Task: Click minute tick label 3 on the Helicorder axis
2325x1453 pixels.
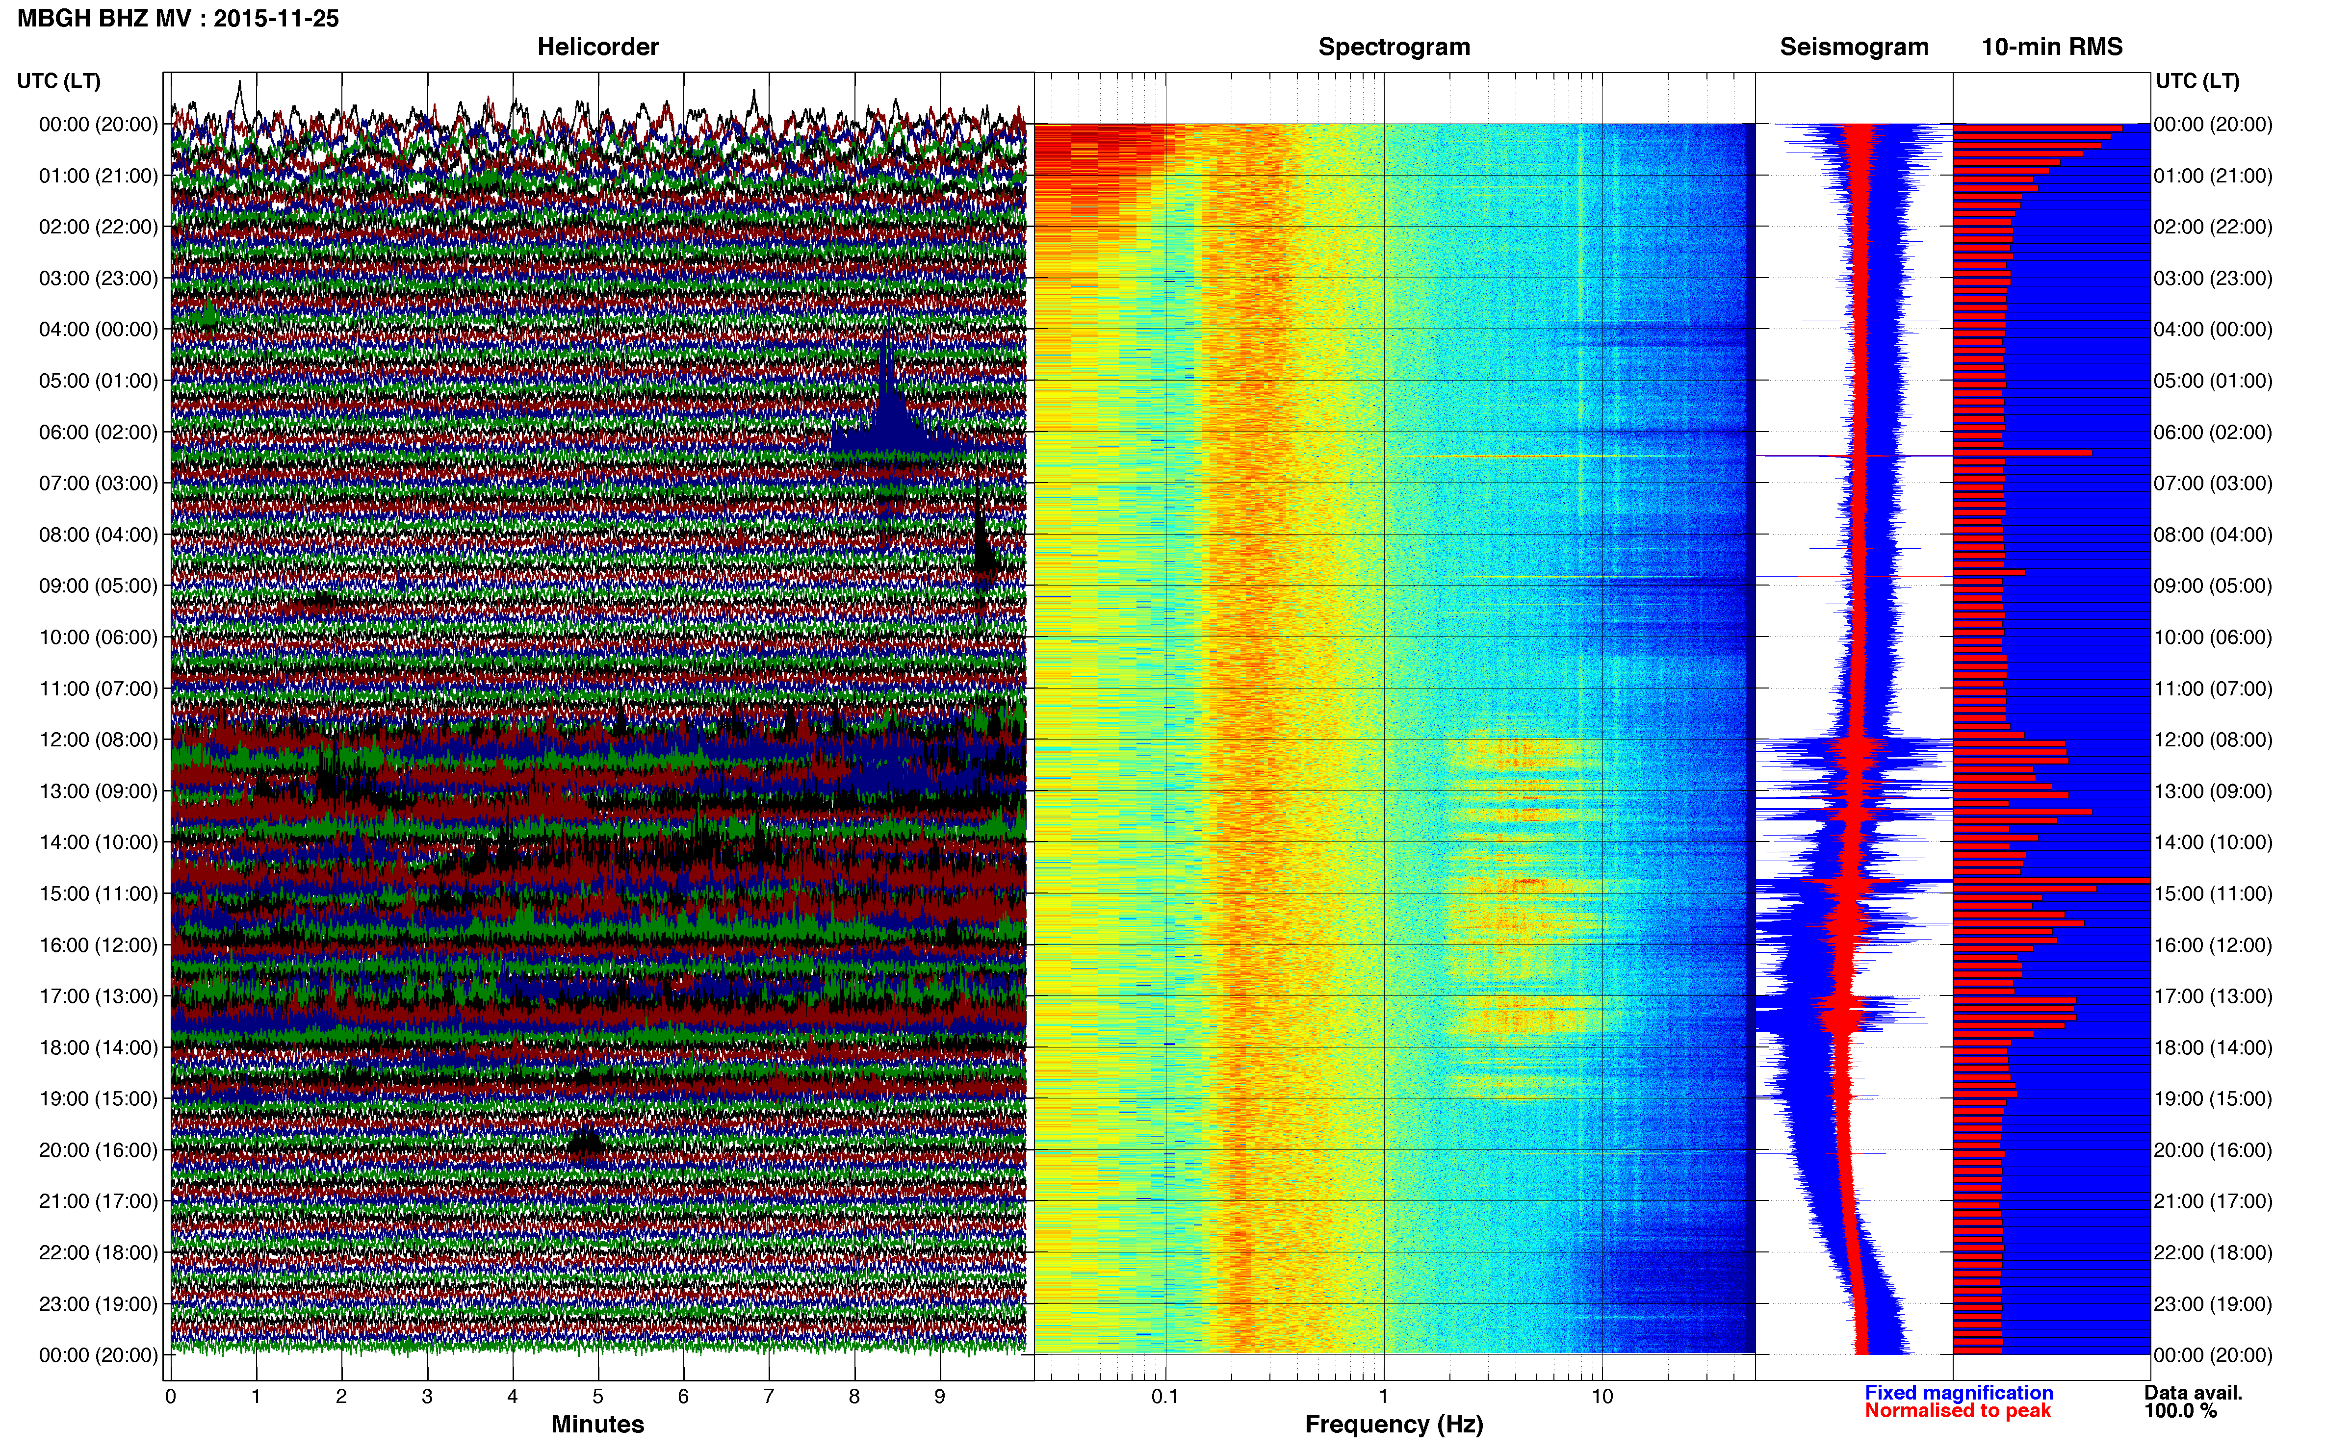Action: click(x=427, y=1396)
